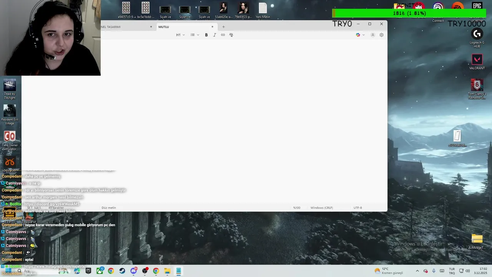This screenshot has width=492, height=277.
Task: Open Discord from the taskbar
Action: pyautogui.click(x=133, y=271)
